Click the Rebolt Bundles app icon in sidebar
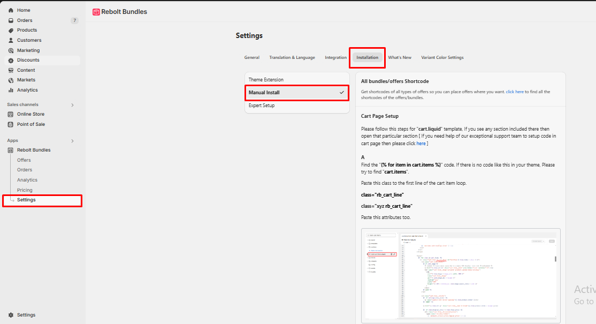The height and width of the screenshot is (324, 596). [11, 150]
